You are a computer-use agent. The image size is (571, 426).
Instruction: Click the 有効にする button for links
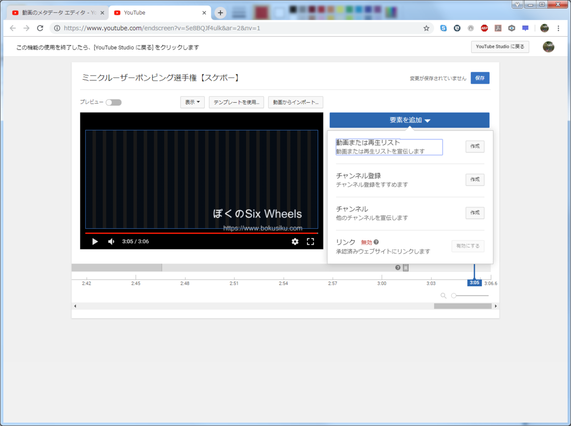(x=468, y=246)
